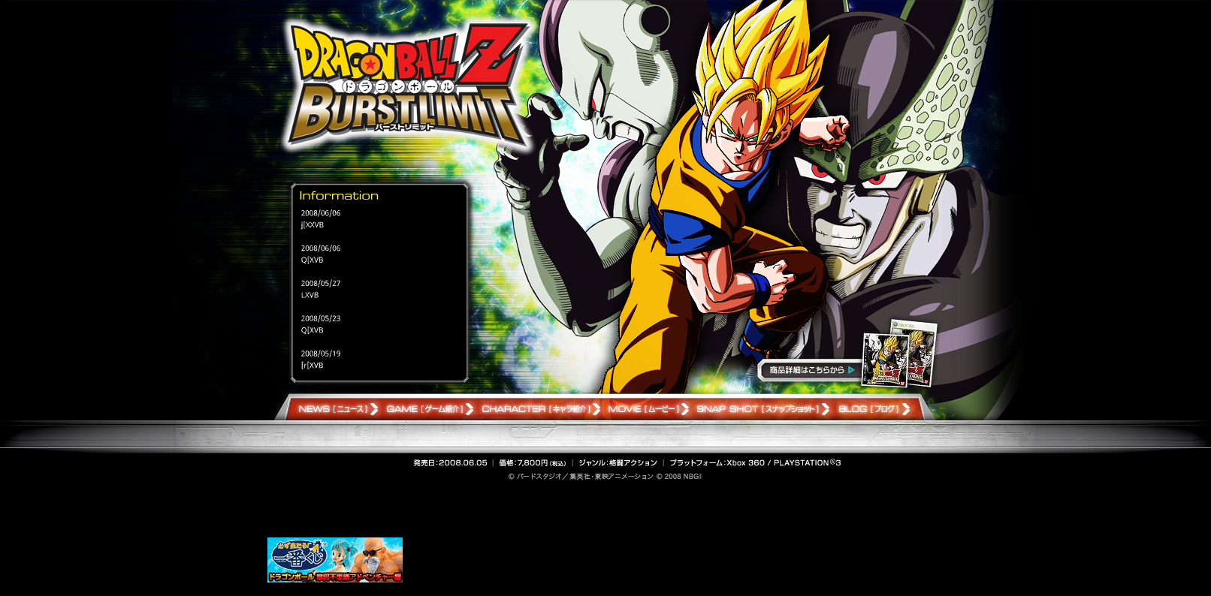Click the play arrow on product details button

click(851, 370)
